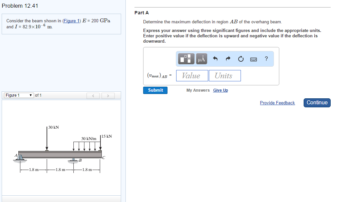Open the keyboard shortcuts icon

(x=254, y=59)
